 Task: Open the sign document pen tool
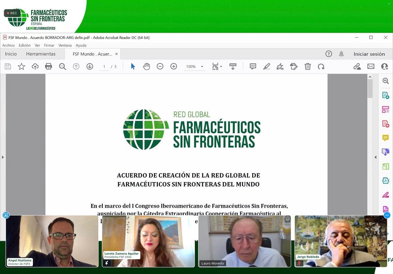(x=280, y=66)
